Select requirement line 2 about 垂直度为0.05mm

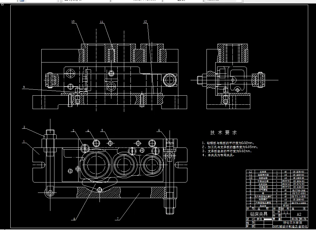point(230,147)
